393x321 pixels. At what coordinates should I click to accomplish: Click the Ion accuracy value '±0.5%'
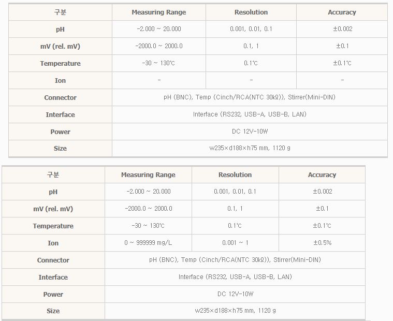coord(322,243)
